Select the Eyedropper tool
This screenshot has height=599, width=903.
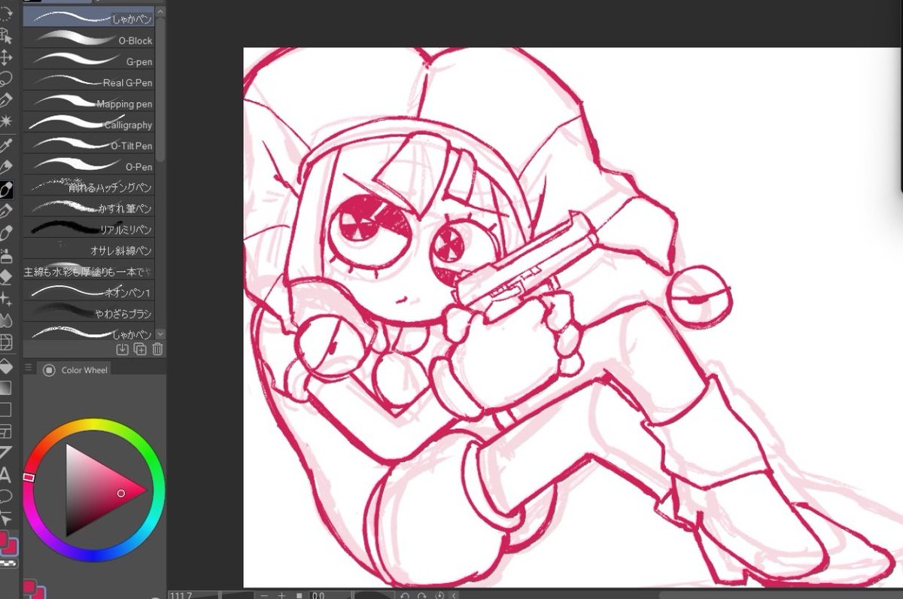(x=6, y=146)
